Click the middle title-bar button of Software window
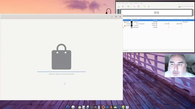This screenshot has height=109, width=195. tap(116, 16)
